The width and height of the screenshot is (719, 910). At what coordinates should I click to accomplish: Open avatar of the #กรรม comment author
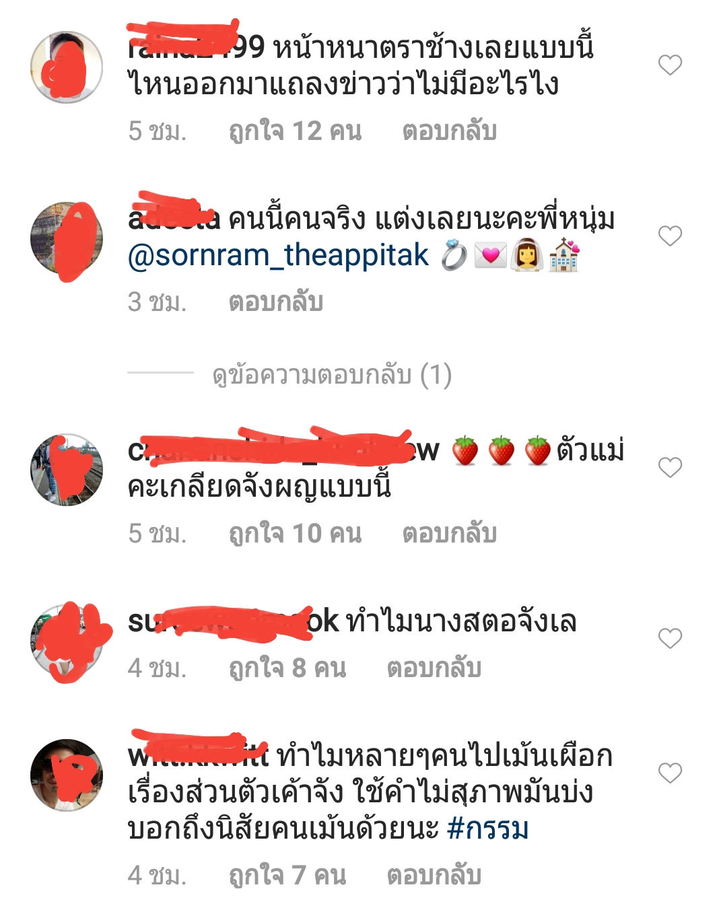[x=67, y=775]
